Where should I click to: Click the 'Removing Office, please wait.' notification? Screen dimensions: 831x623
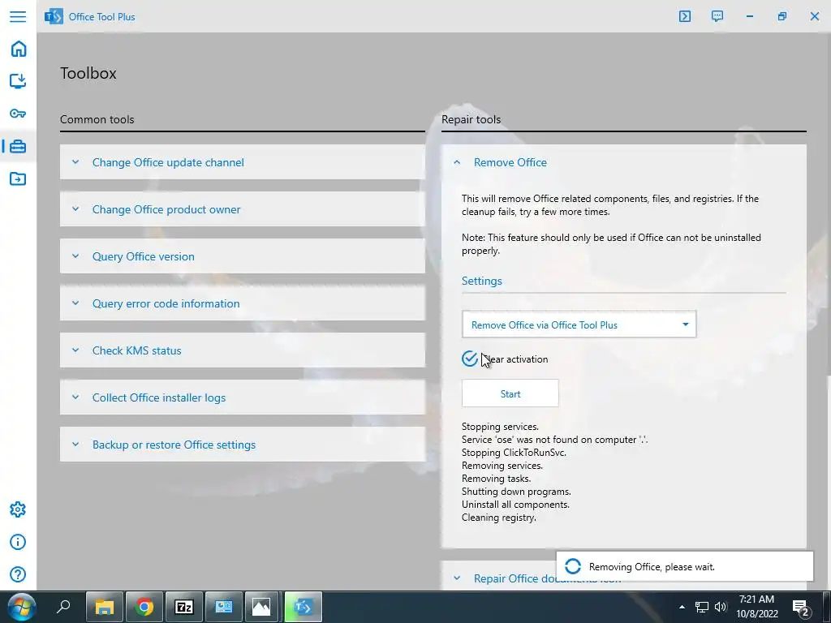[684, 566]
